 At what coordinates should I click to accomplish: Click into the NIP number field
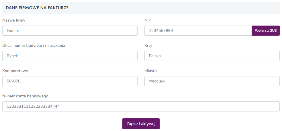pyautogui.click(x=198, y=31)
